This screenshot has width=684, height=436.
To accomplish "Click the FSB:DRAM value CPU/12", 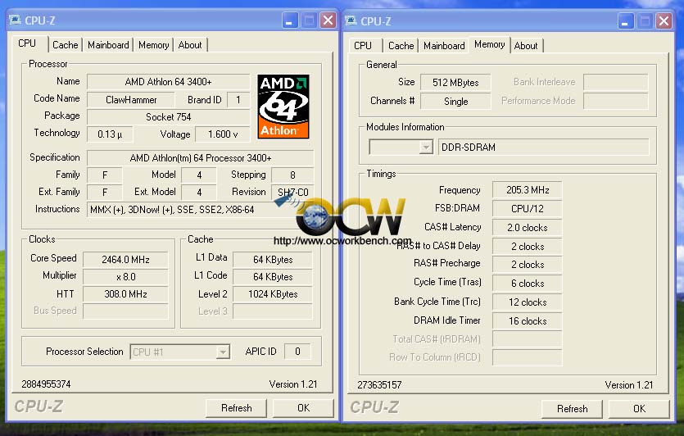I will coord(528,209).
